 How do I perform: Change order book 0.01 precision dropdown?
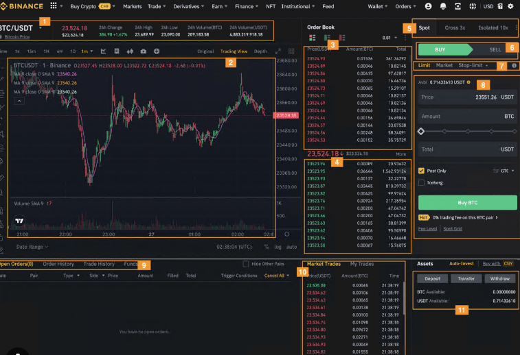[x=389, y=38]
